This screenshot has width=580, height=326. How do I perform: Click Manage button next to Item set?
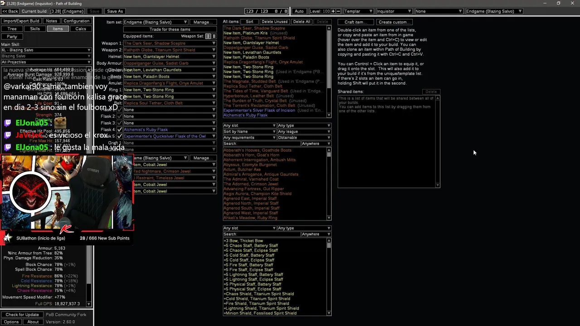coord(203,22)
